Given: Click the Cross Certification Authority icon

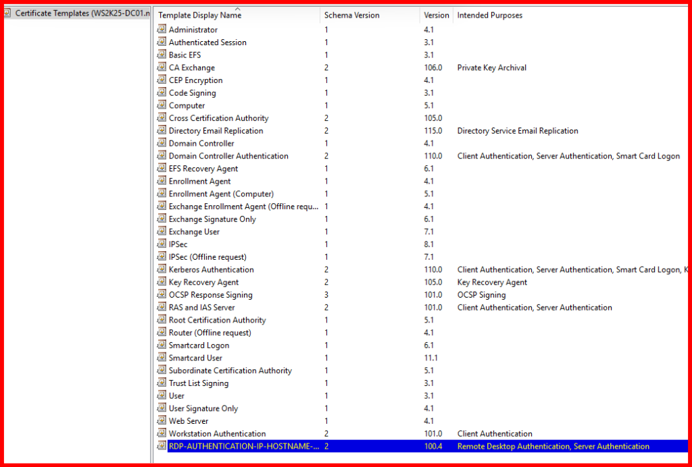Looking at the screenshot, I should click(162, 118).
